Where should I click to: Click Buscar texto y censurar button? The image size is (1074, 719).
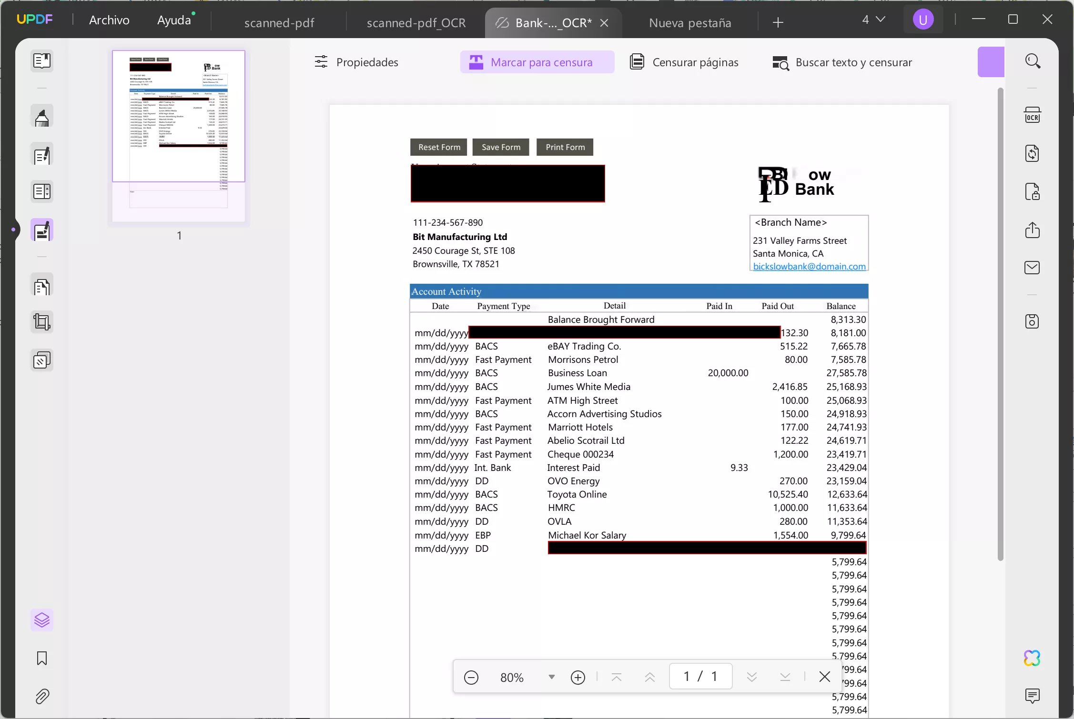coord(842,62)
